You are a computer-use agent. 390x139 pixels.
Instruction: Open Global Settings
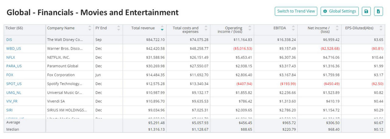coord(339,11)
